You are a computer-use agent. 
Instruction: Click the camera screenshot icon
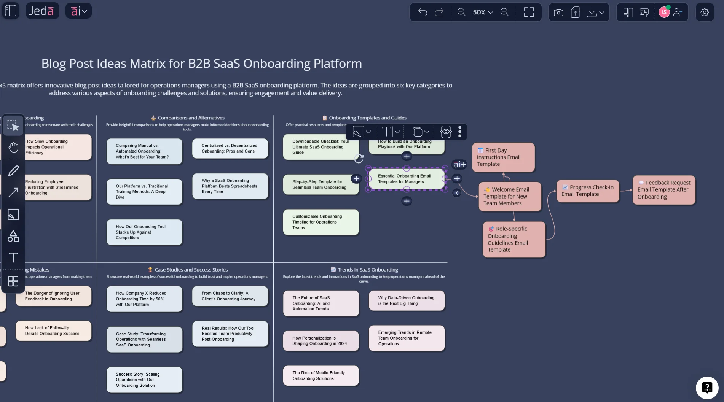coord(558,13)
